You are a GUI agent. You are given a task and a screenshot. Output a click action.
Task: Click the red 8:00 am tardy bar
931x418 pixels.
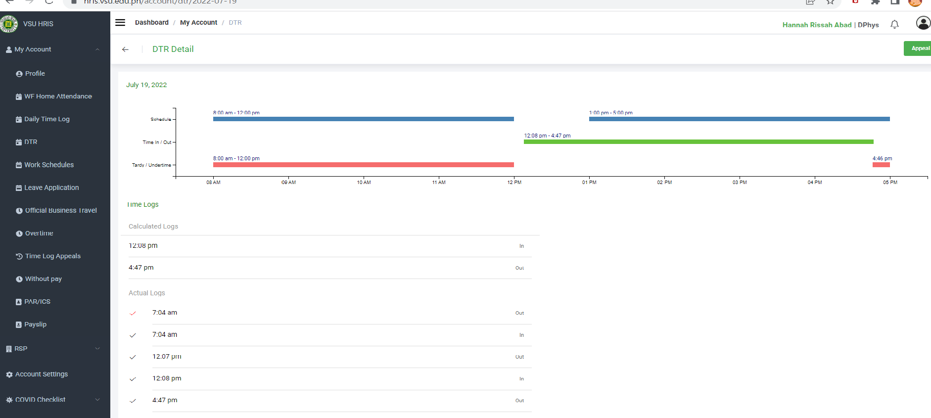363,165
